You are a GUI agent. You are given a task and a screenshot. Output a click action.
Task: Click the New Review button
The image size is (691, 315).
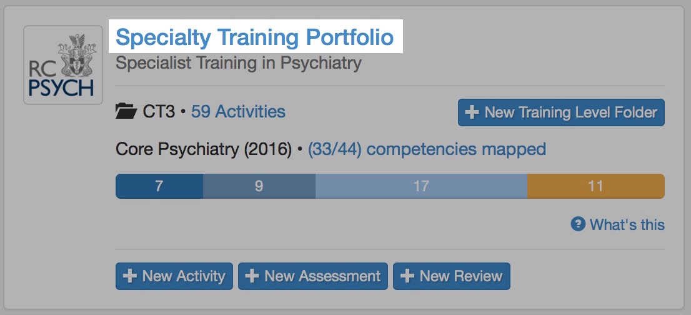tap(452, 276)
